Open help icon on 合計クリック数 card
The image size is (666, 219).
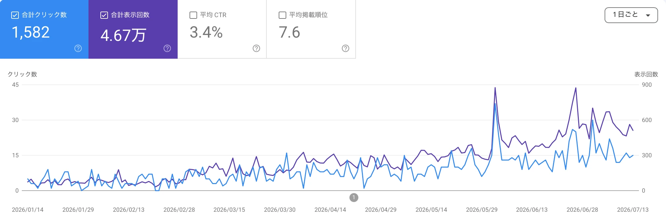pyautogui.click(x=78, y=48)
